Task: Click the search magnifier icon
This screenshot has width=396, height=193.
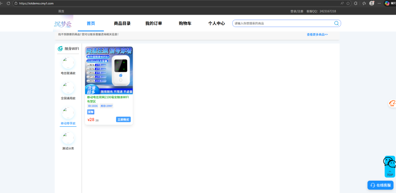Action: tap(336, 24)
